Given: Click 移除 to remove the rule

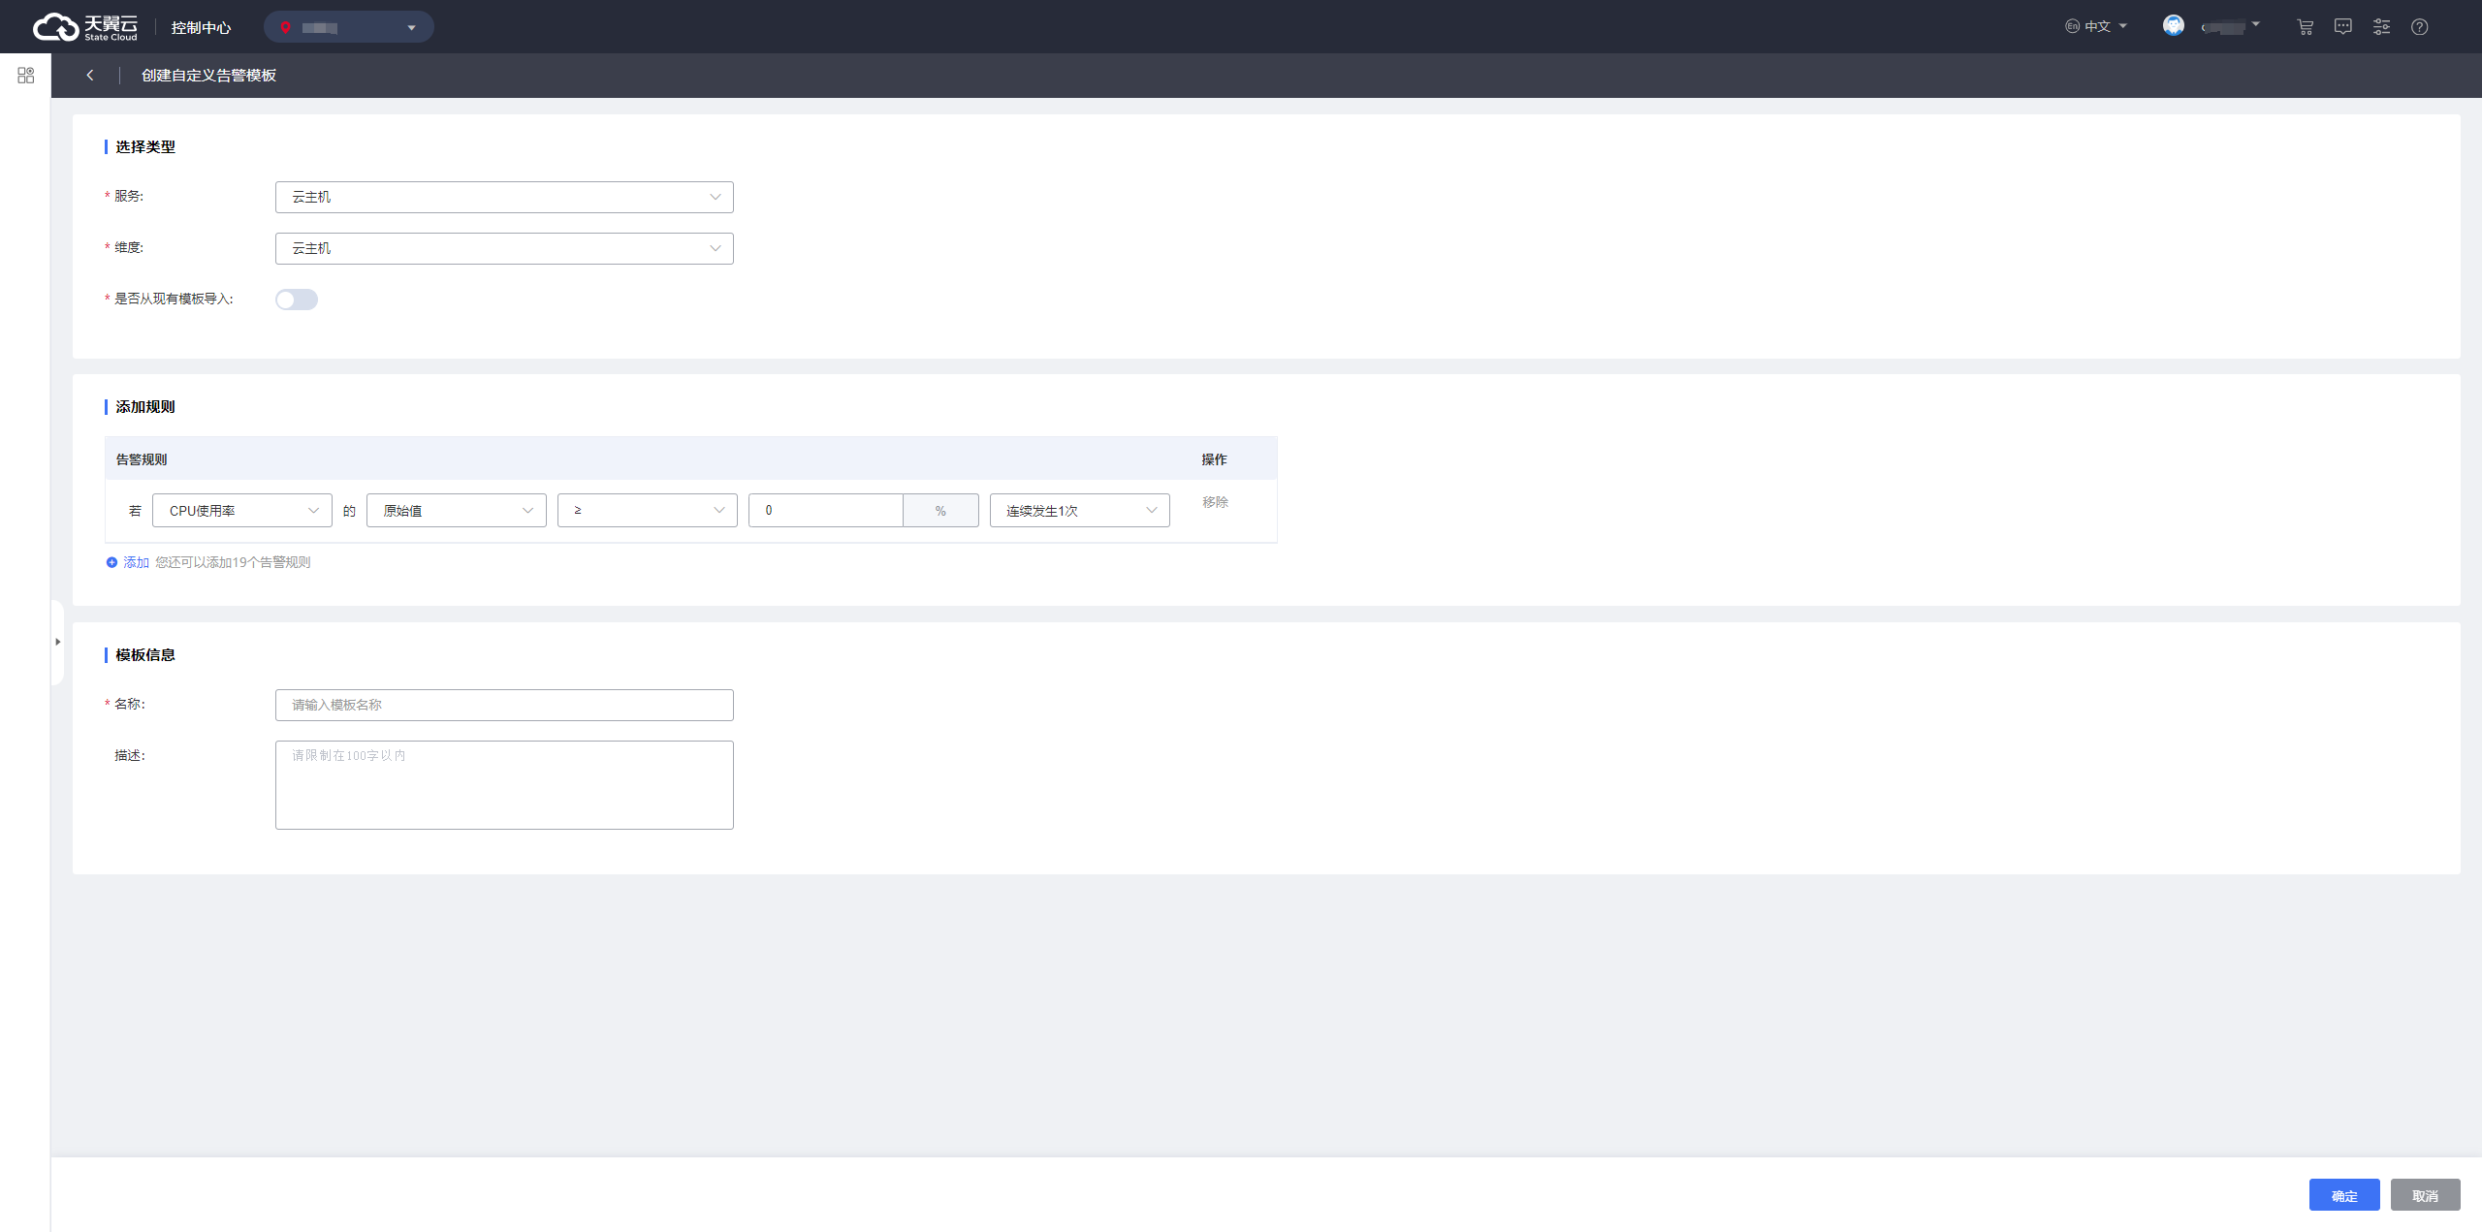Looking at the screenshot, I should [x=1215, y=502].
